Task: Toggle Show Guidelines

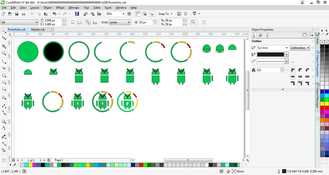Action: click(152, 14)
